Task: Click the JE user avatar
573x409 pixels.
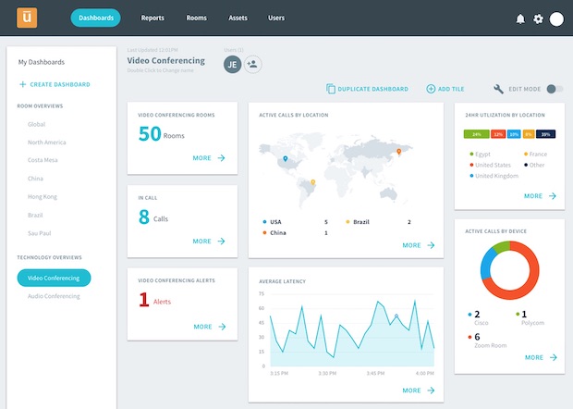Action: [232, 64]
